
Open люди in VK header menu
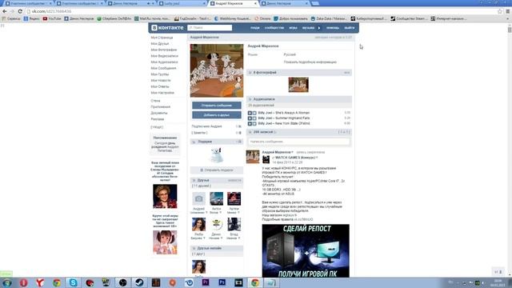[x=254, y=28]
